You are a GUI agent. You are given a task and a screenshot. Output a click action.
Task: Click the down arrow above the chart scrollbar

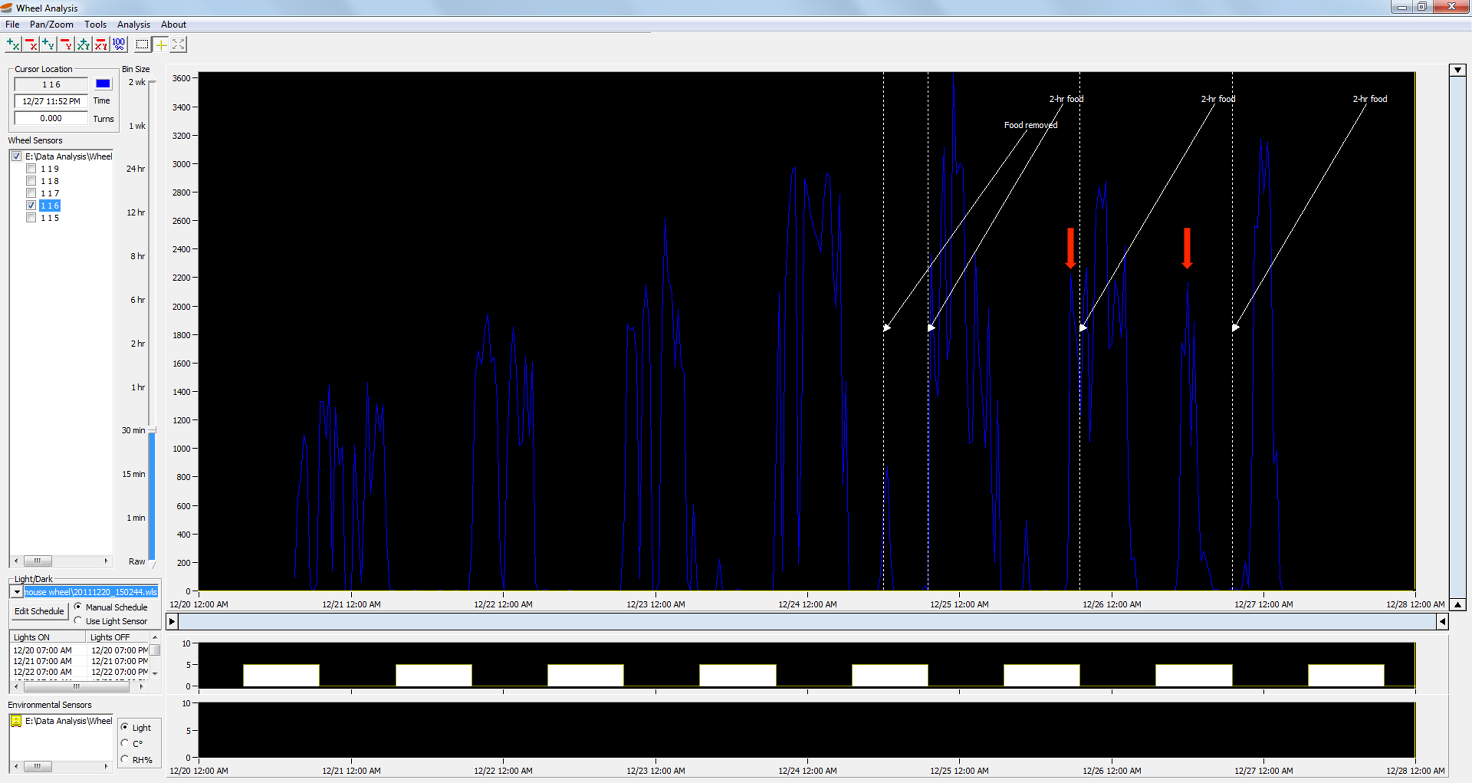click(1457, 70)
